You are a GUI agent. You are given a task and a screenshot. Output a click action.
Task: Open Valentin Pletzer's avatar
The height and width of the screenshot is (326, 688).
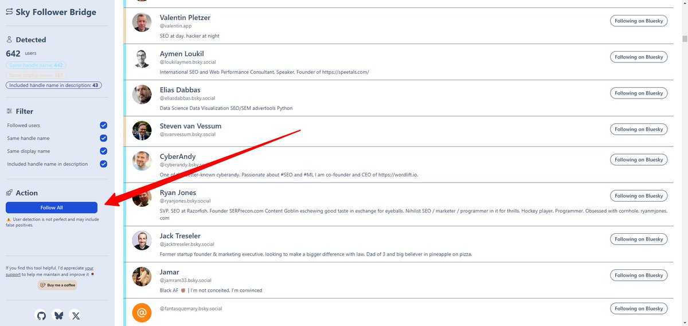pyautogui.click(x=142, y=22)
